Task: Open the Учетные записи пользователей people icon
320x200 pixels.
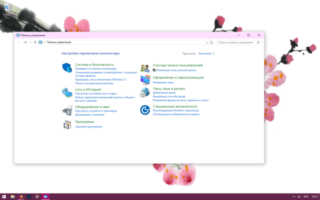Action: point(145,68)
